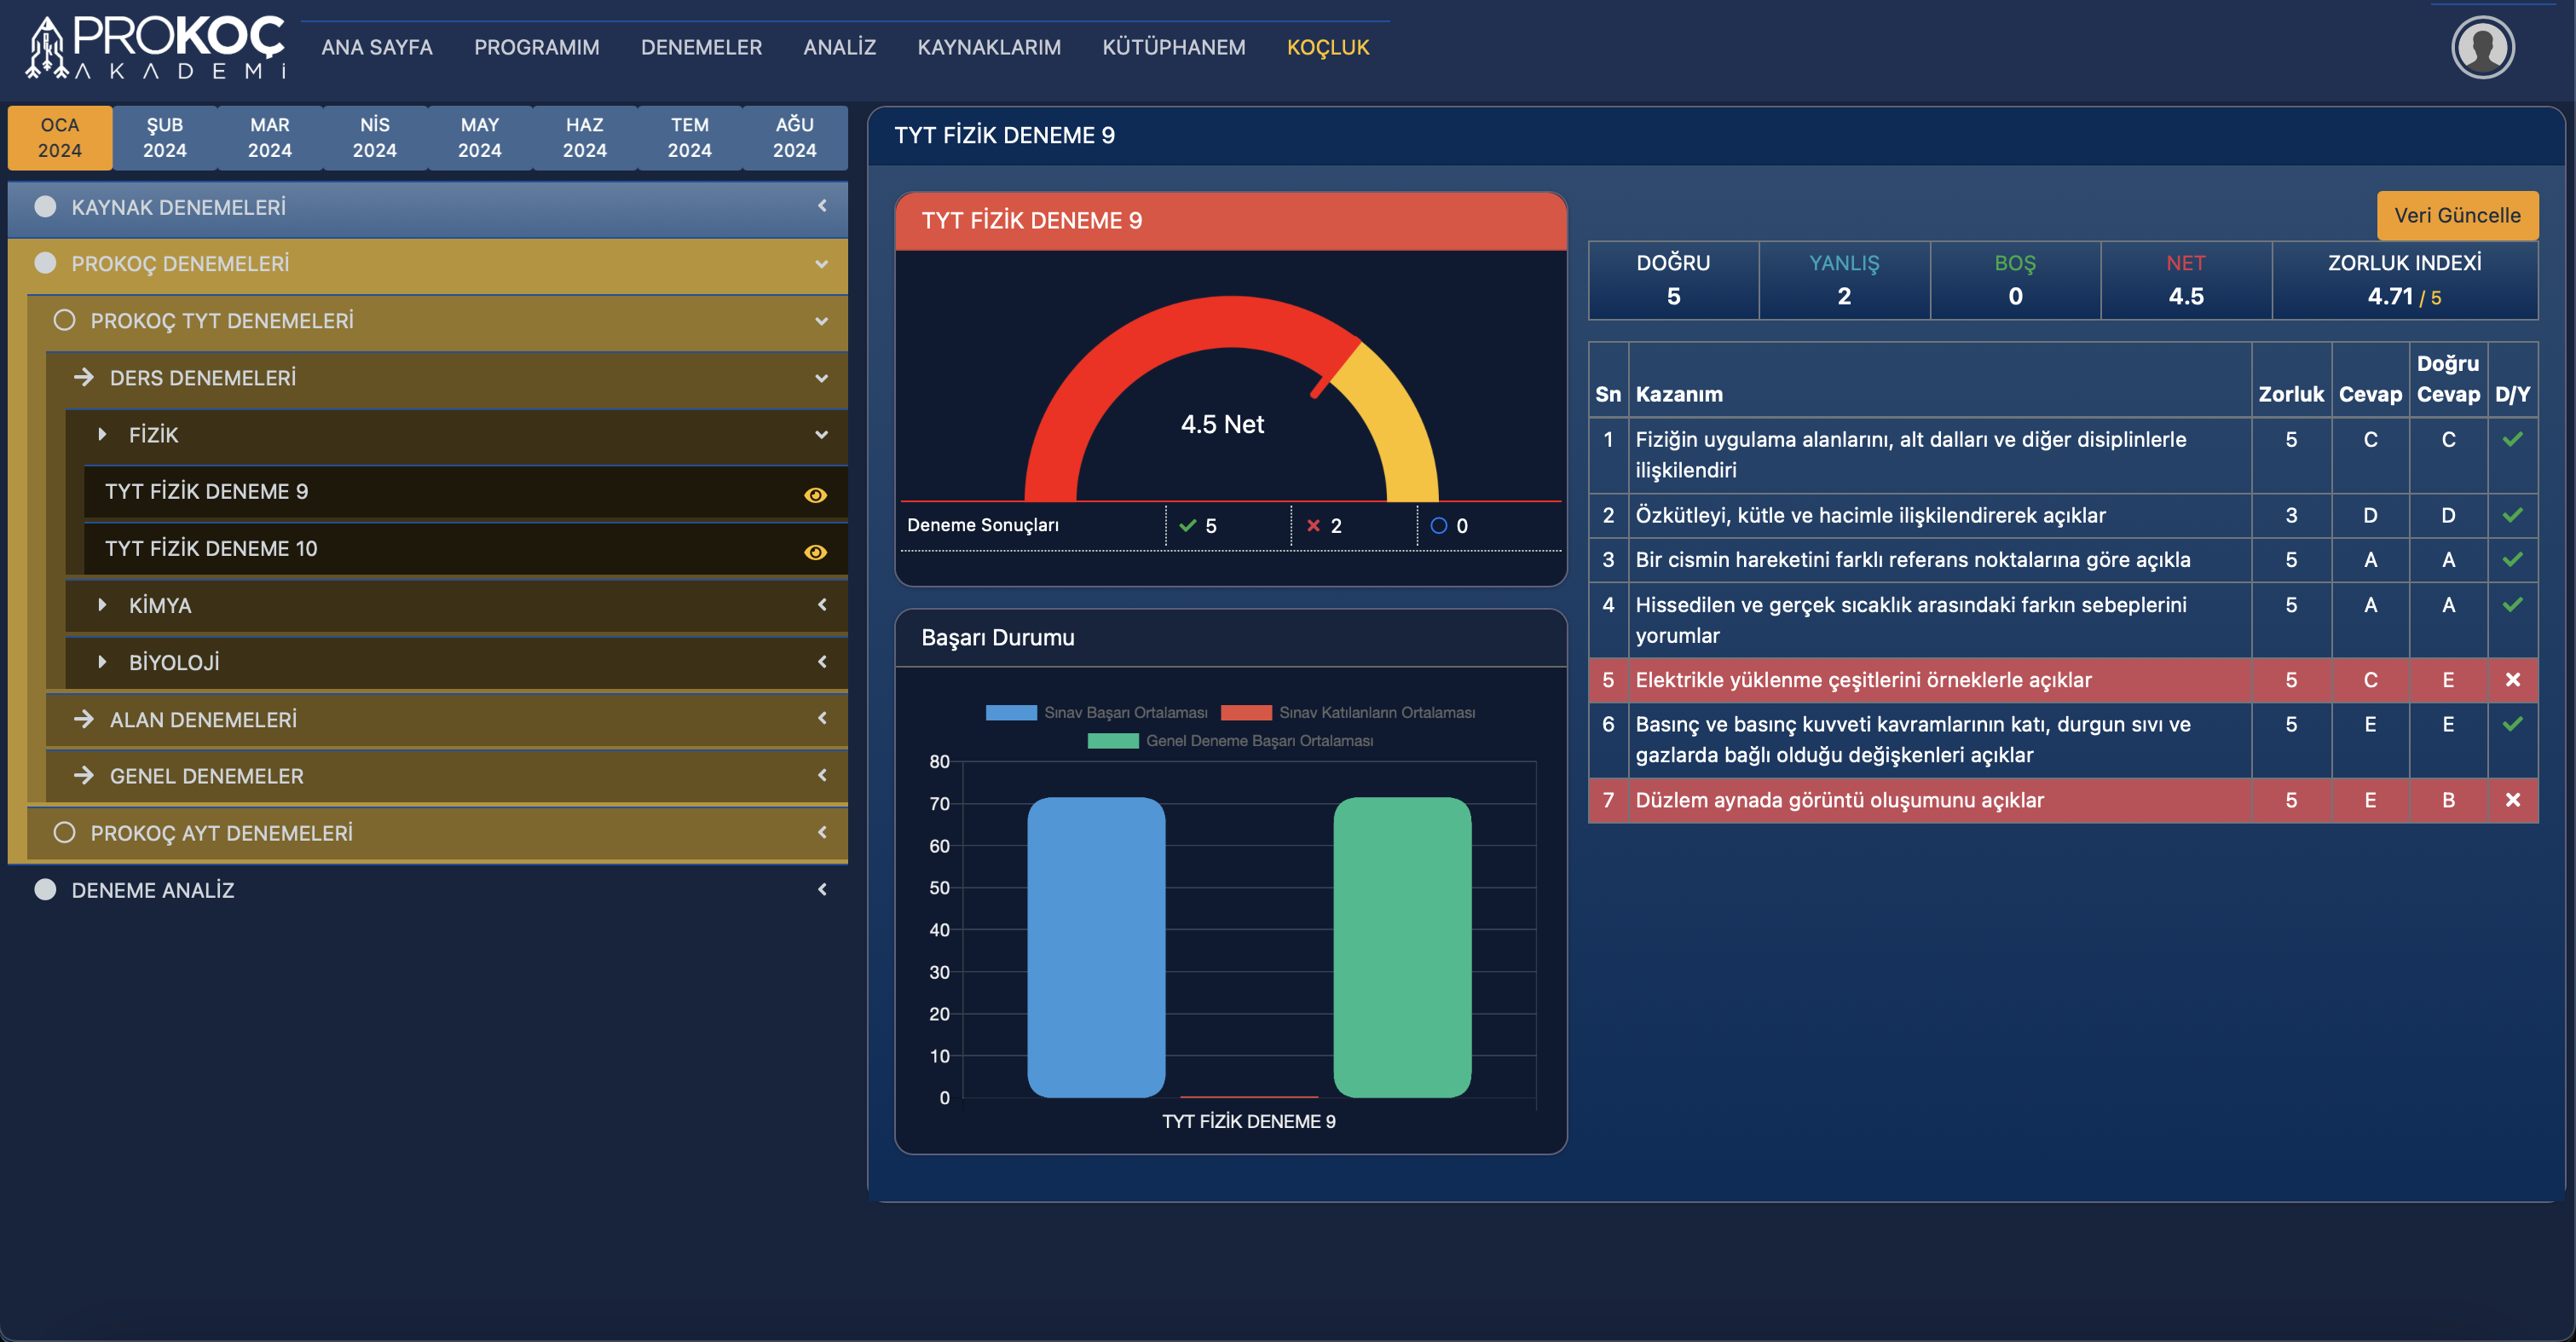Click triangle icon next to KİMYA
Screen dimensions: 2576x1342
(x=102, y=605)
